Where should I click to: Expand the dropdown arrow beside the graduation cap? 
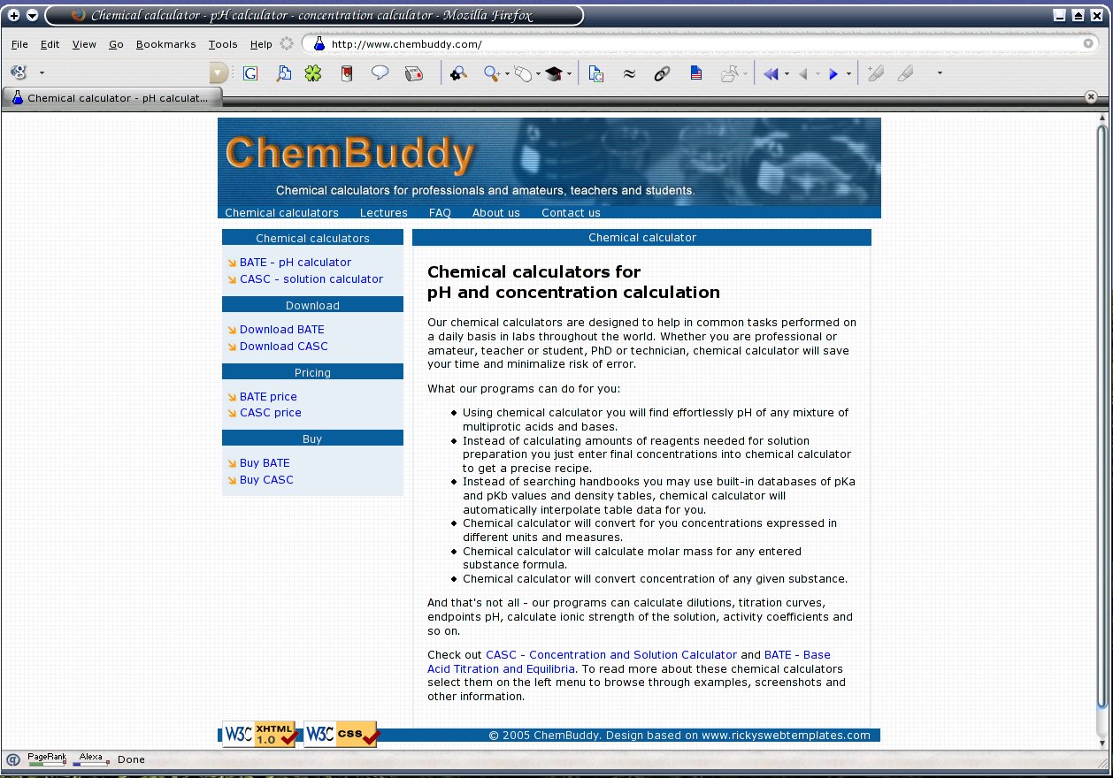click(569, 74)
